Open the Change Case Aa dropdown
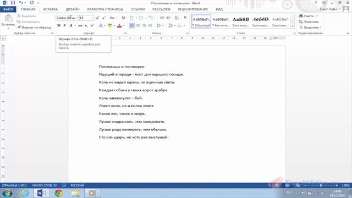Viewport: 352px width, 198px height. click(x=113, y=18)
